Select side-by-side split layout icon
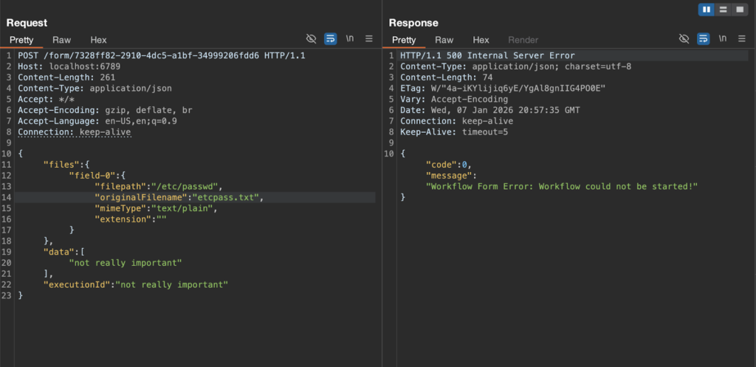 pos(707,10)
